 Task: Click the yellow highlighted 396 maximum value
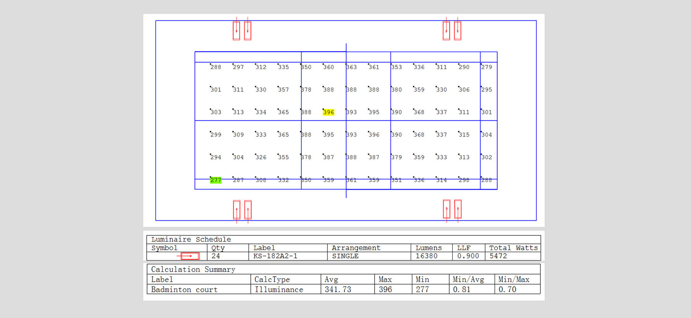(x=328, y=112)
